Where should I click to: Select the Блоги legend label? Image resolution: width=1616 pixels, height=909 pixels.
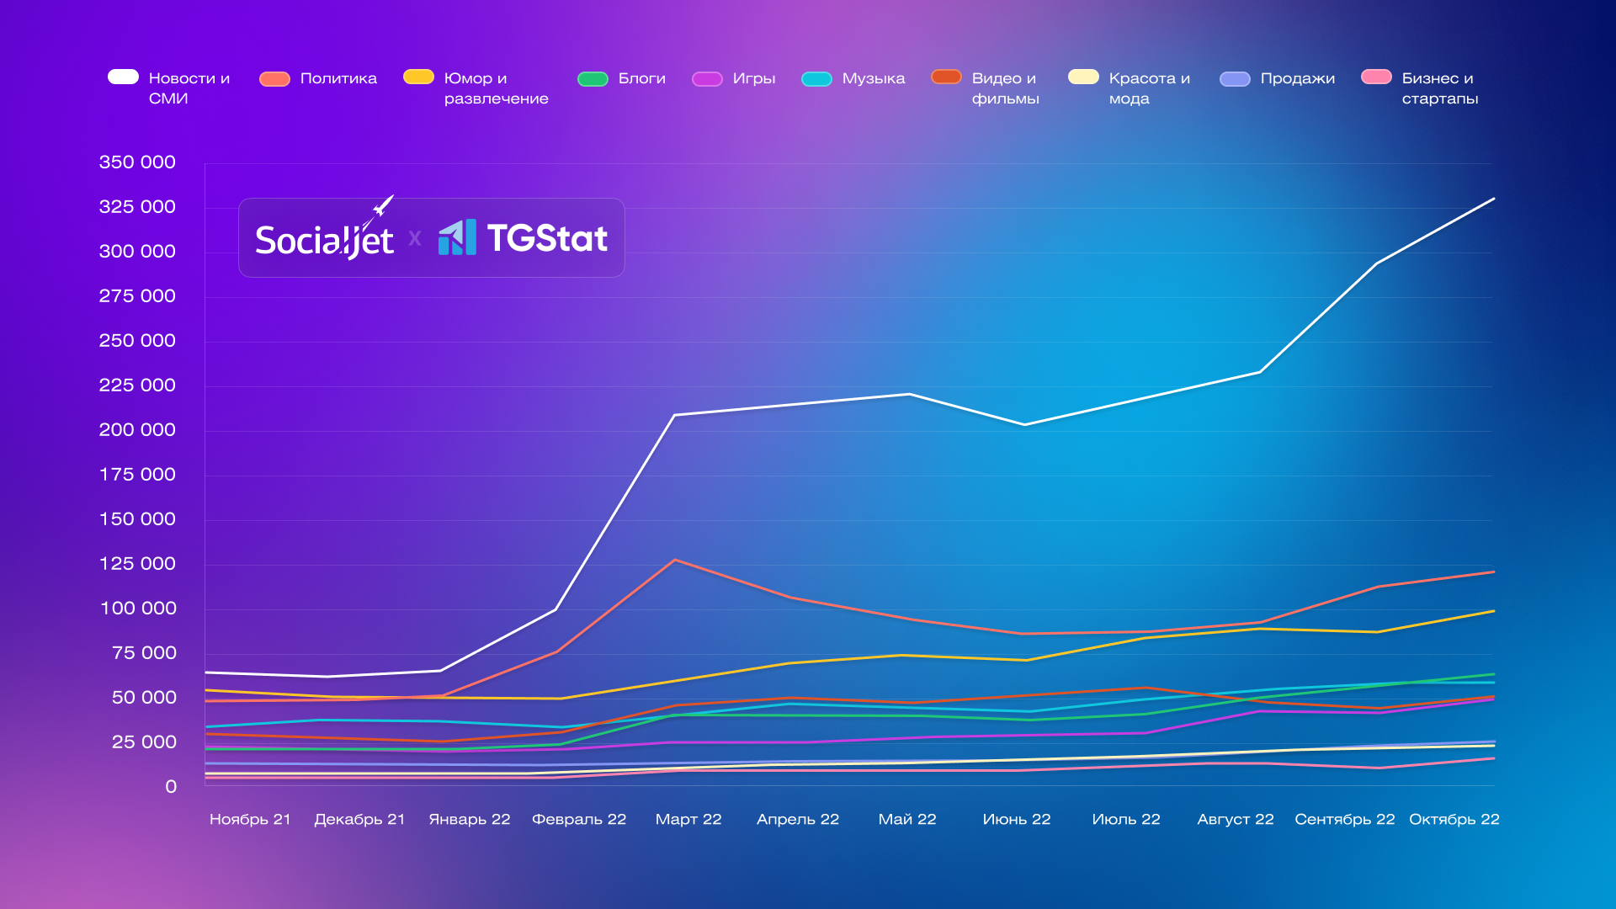(x=641, y=78)
